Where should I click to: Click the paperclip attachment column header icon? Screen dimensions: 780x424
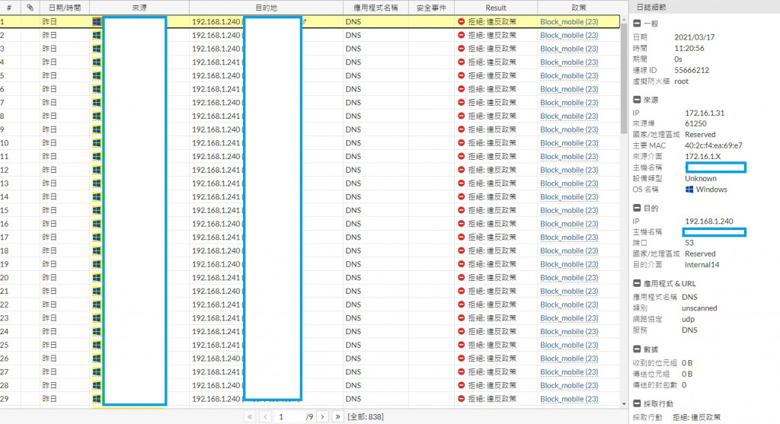click(30, 8)
